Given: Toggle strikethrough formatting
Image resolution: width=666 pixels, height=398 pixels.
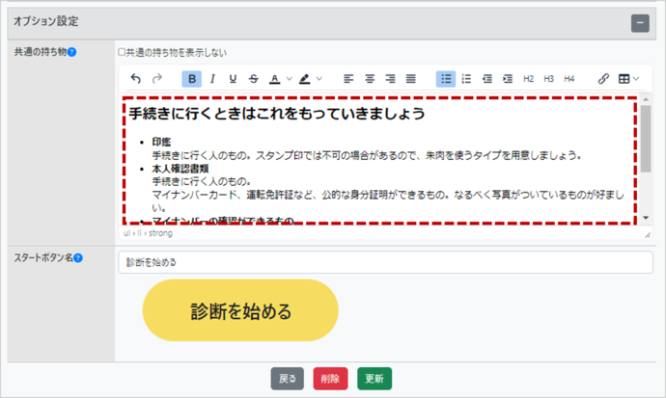Looking at the screenshot, I should click(254, 79).
